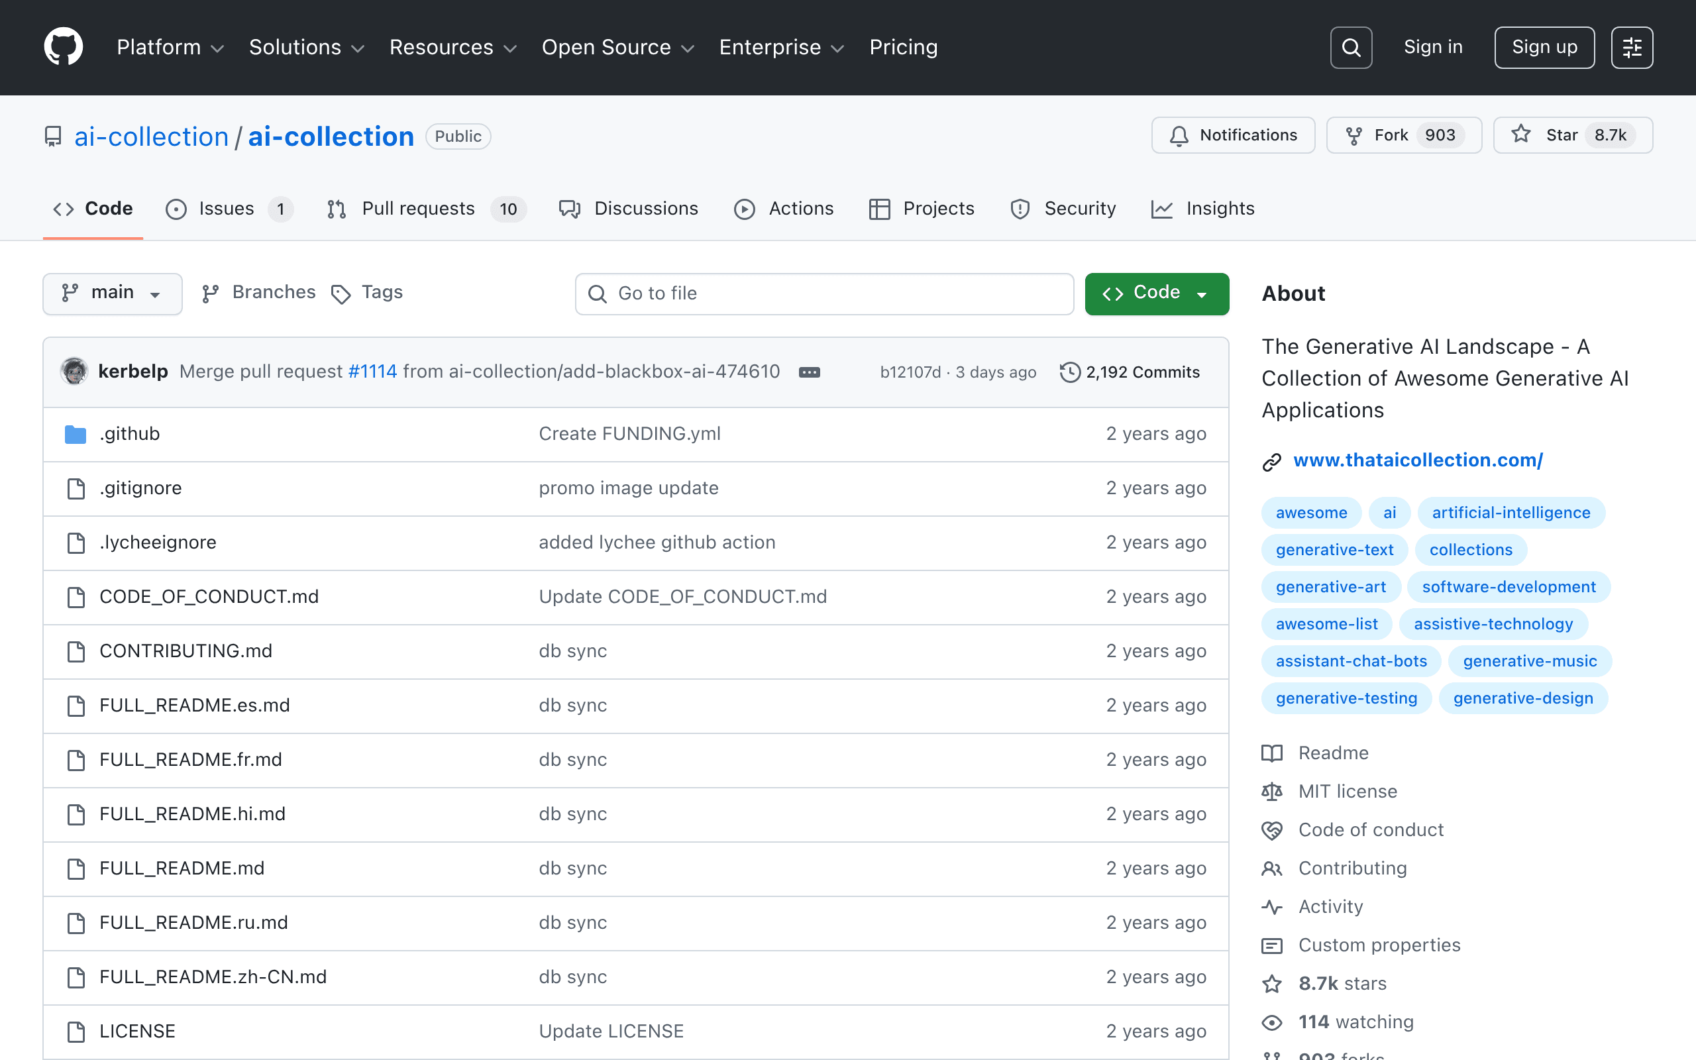Click the file icon for LICENSE
Screen dimensions: 1696x1060
pos(76,1032)
